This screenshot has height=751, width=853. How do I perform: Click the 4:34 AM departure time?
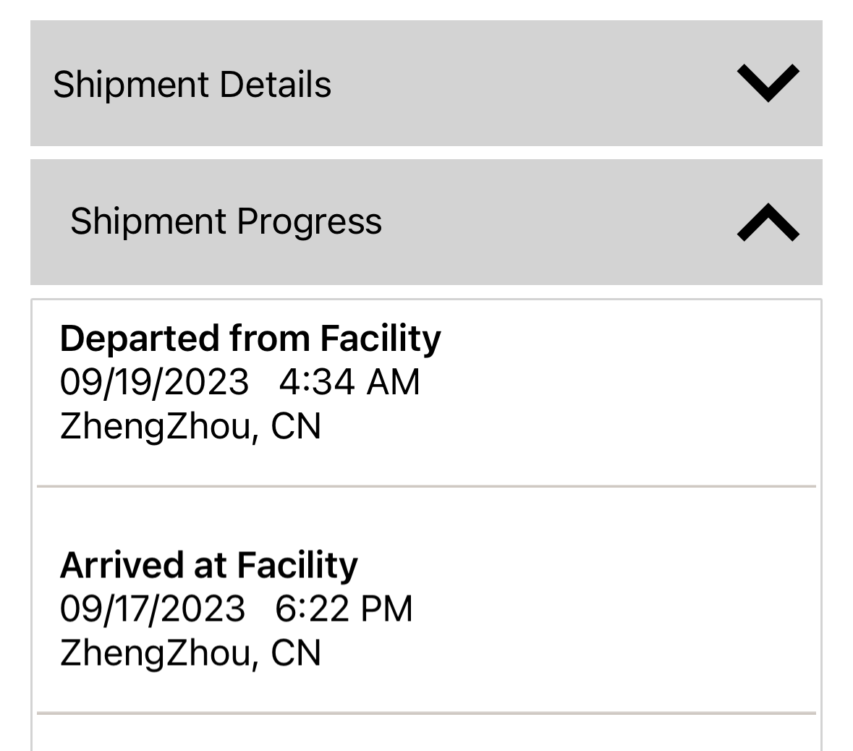349,382
